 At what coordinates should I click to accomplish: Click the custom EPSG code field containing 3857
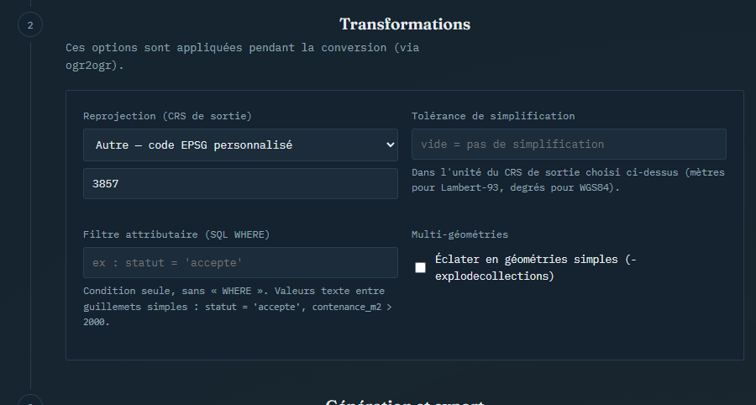click(240, 184)
